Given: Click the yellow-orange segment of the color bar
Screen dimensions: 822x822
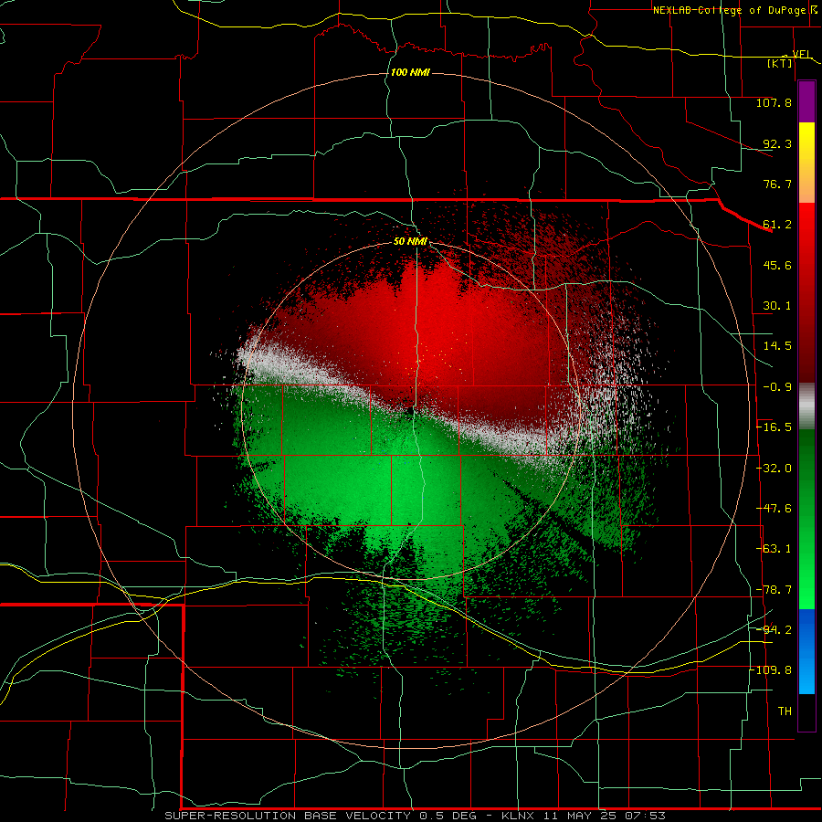Looking at the screenshot, I should [x=806, y=163].
